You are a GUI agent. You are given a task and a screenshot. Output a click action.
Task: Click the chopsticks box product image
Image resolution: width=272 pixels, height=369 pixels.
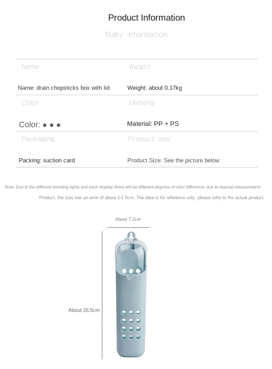pos(131,295)
